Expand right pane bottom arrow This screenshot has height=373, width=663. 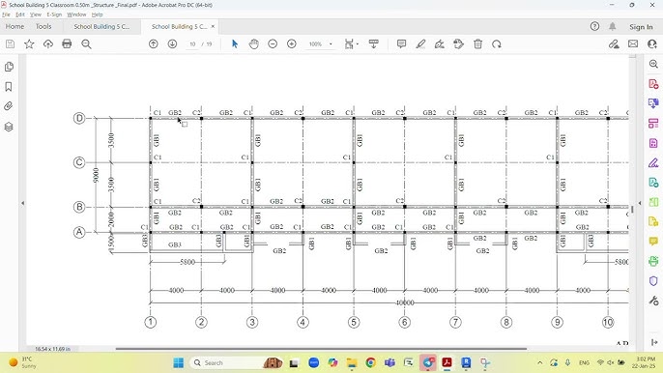654,342
